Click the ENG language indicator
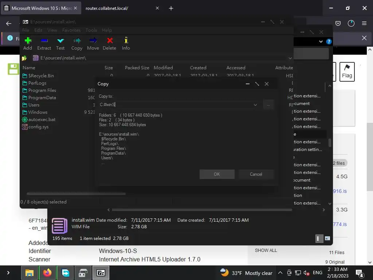373x280 pixels. click(318, 273)
